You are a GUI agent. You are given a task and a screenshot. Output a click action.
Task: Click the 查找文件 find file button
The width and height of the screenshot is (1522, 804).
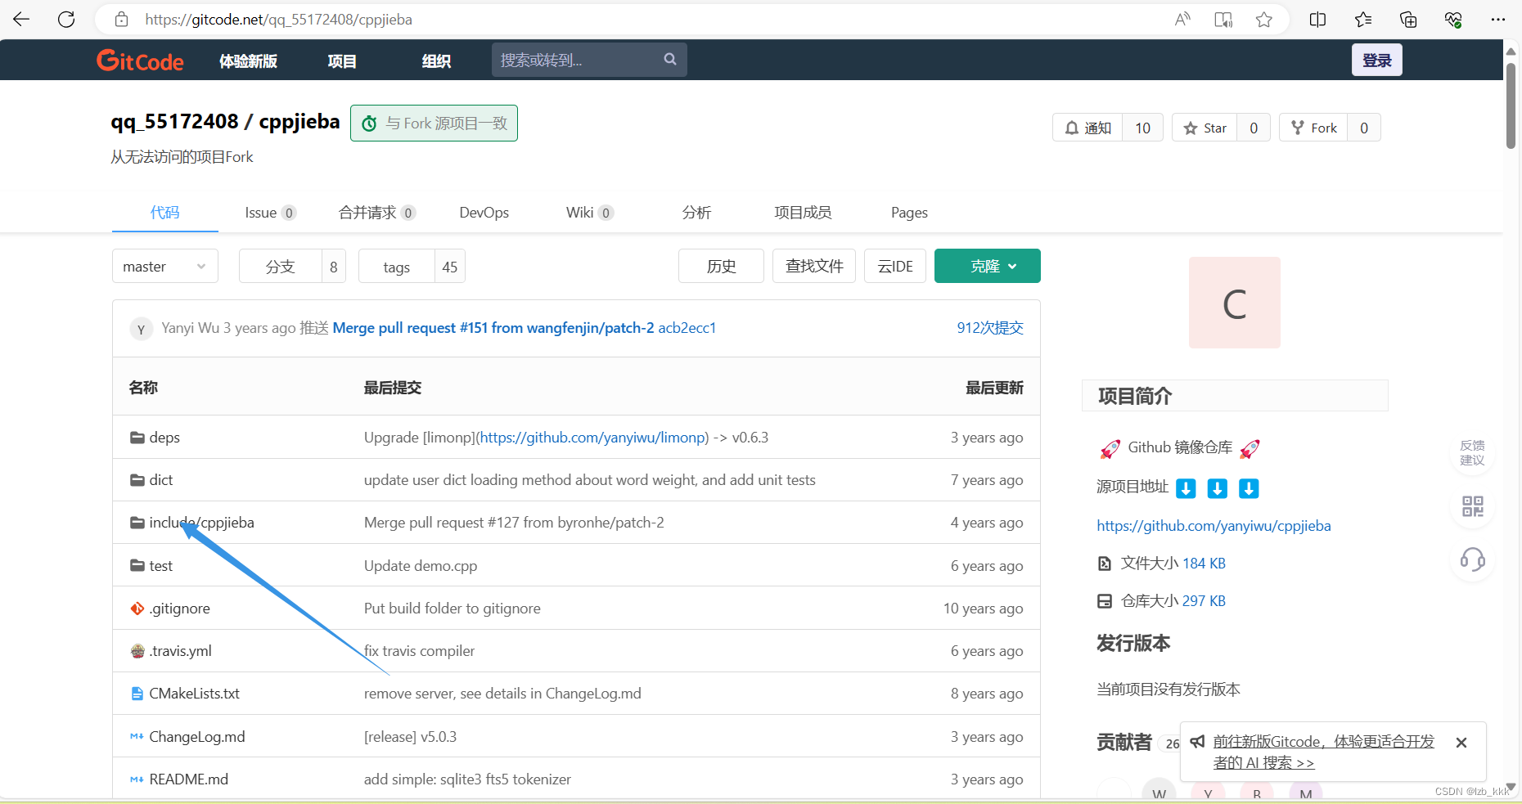tap(814, 266)
